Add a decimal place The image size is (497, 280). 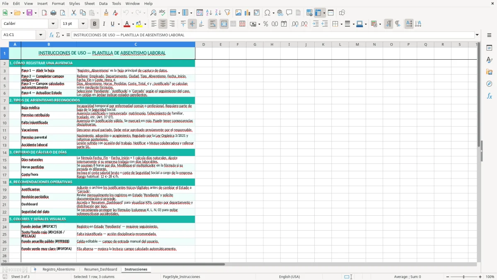(295, 24)
